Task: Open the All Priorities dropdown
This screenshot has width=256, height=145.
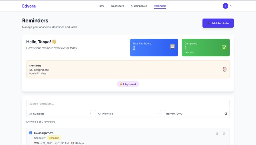Action: coord(128,114)
